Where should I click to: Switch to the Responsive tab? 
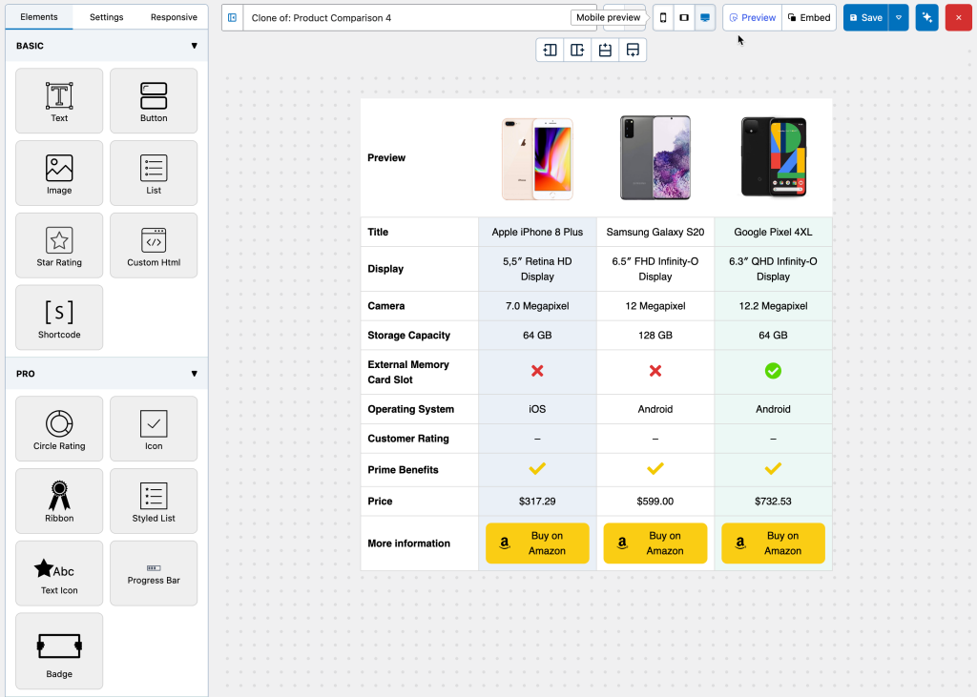174,17
